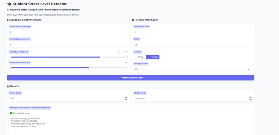Click the graduation cap icon in title
The height and width of the screenshot is (135, 279).
click(9, 4)
